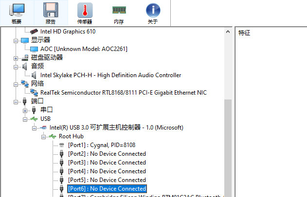Select the AOC monitor icon entry

click(x=34, y=49)
